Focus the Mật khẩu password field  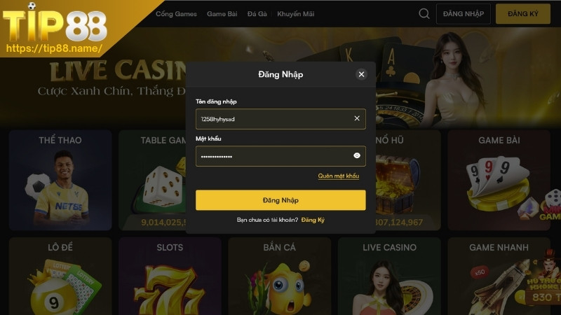pyautogui.click(x=280, y=156)
